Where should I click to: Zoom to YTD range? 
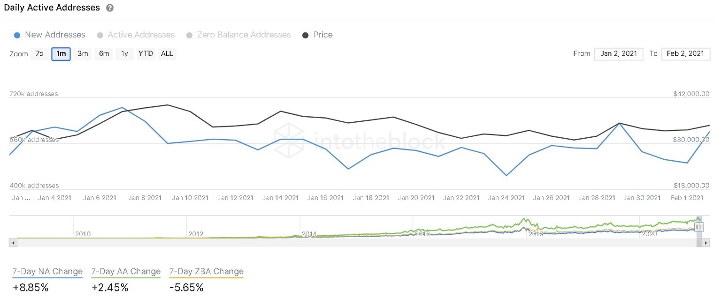146,54
